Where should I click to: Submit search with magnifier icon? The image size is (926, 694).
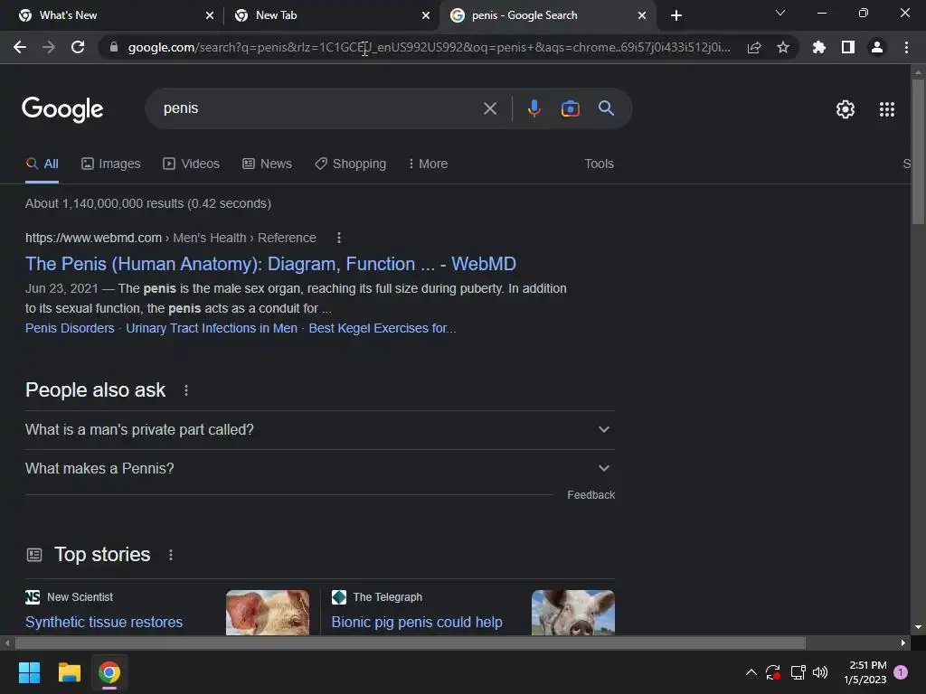point(606,108)
